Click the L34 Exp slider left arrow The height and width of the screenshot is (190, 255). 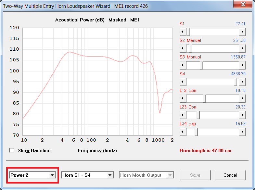coord(183,132)
